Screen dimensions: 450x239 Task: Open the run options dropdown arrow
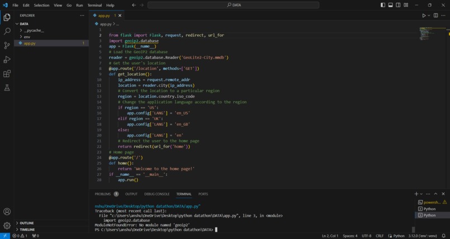pos(429,16)
